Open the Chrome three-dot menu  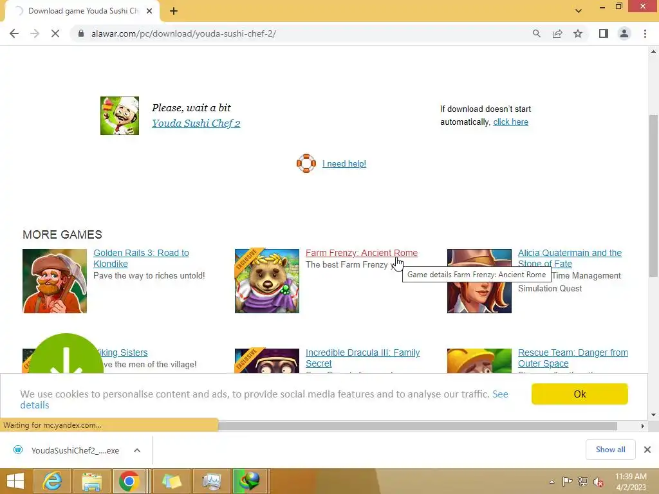pyautogui.click(x=645, y=33)
